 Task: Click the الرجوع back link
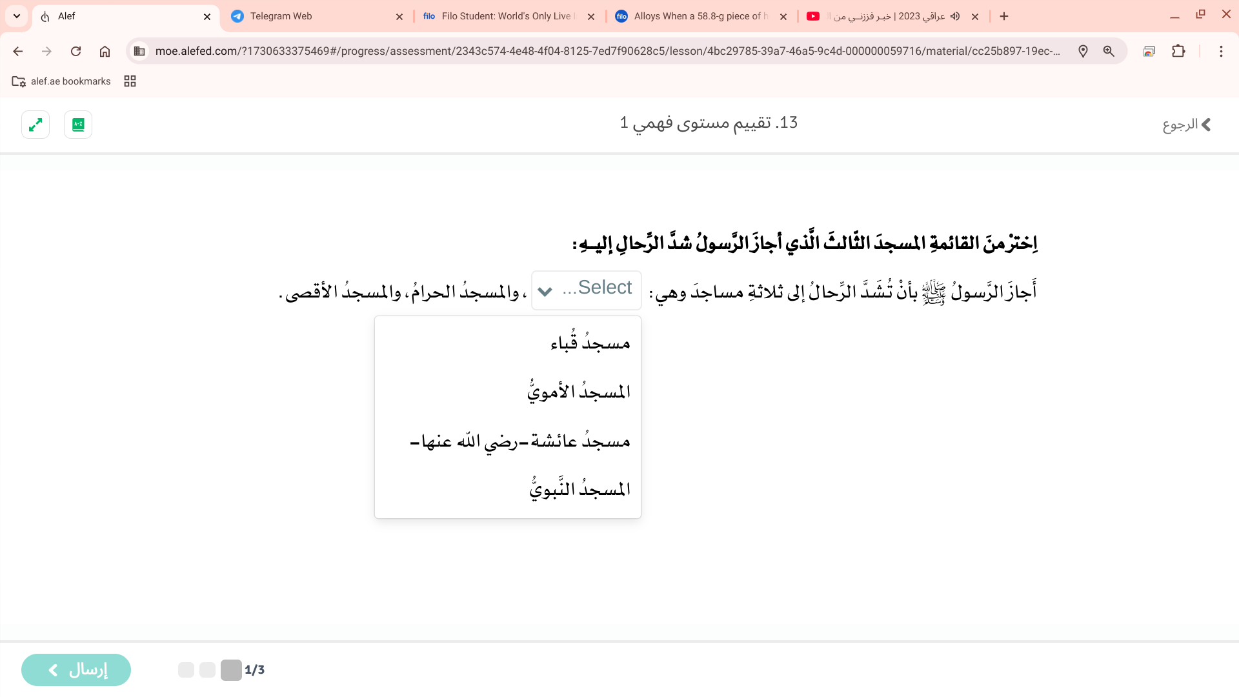click(x=1186, y=125)
